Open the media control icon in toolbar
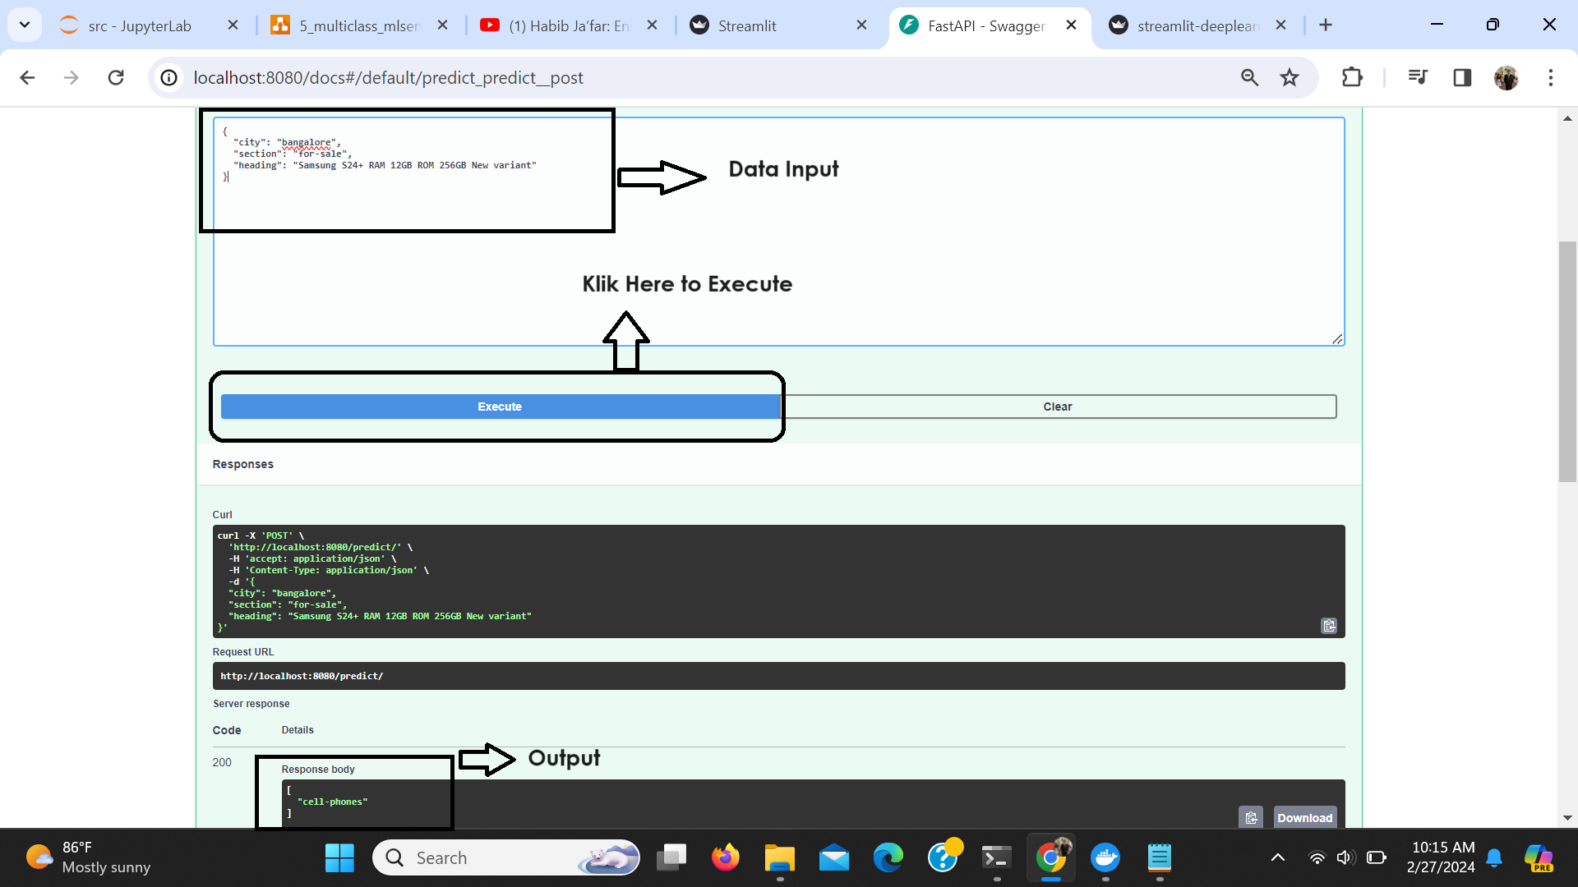Screen dimensions: 1578x887 [x=1417, y=77]
